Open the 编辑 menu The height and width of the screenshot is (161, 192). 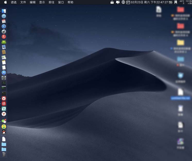[x=33, y=2]
